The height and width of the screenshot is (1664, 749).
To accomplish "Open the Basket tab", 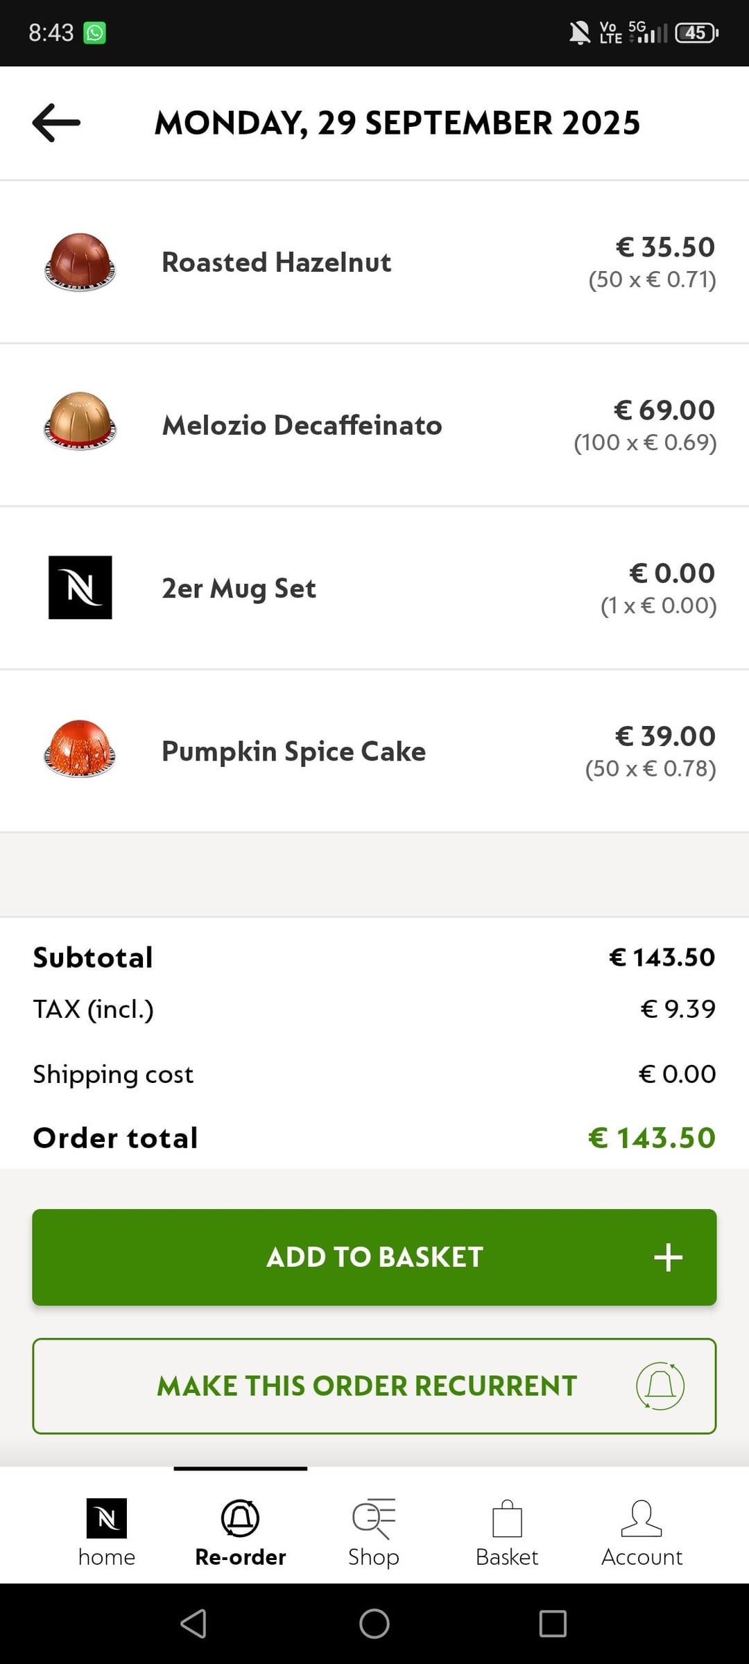I will pyautogui.click(x=507, y=1532).
